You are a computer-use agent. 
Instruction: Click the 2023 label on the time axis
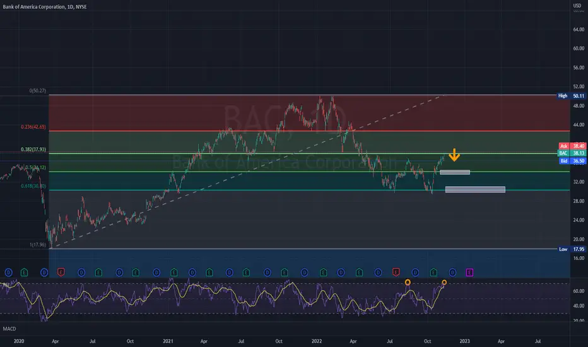coord(464,341)
